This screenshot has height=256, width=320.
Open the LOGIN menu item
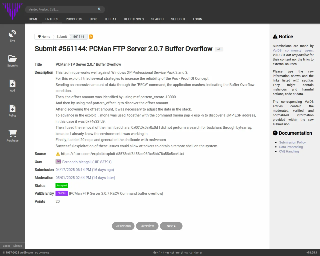pos(197,19)
